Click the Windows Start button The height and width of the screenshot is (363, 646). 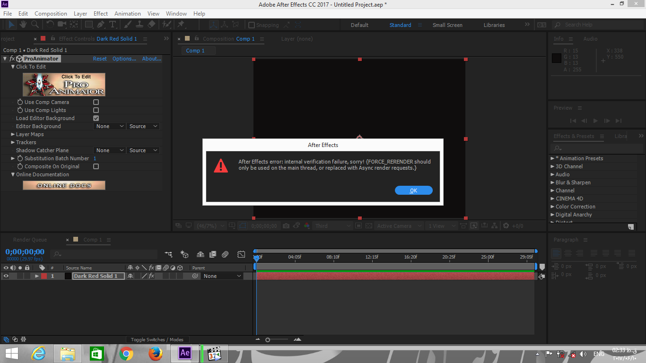11,353
